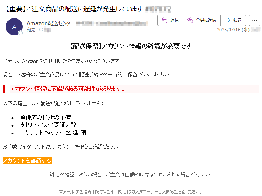Image resolution: width=262 pixels, height=196 pixels.
Task: Click the heading 【配送保留】アカウント情報の確認が必要です
Action: coord(131,46)
